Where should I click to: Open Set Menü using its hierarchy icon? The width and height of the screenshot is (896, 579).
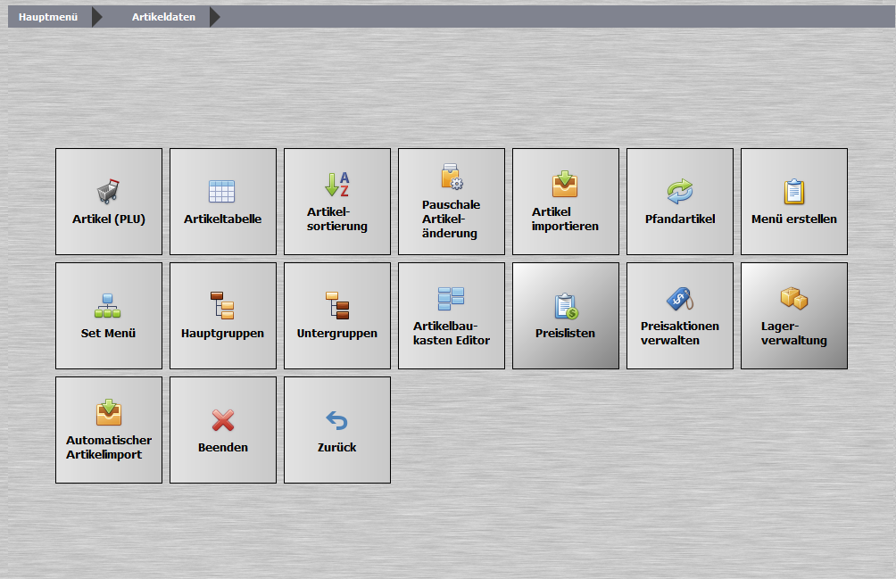[x=107, y=305]
